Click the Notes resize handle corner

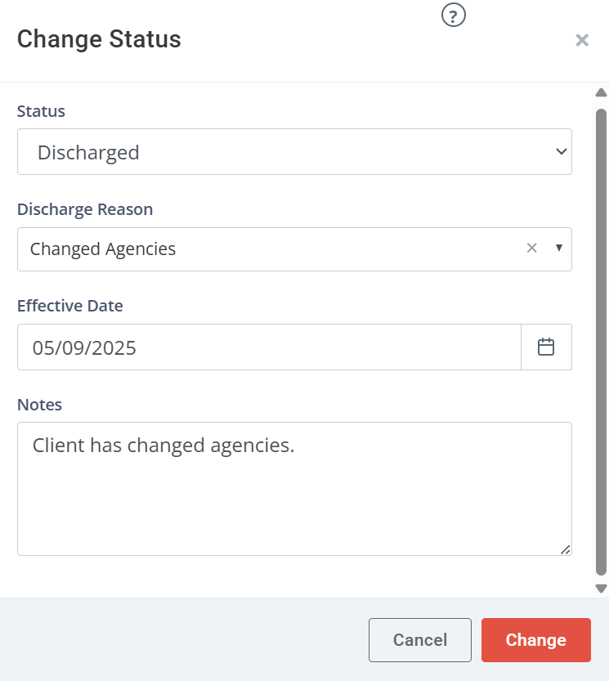565,550
